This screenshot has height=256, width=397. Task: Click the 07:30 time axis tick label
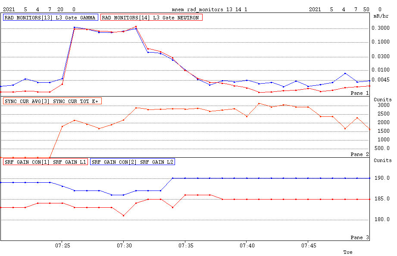(124, 246)
